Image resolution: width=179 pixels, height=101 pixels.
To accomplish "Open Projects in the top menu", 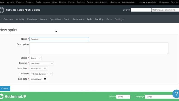I will [20, 2].
